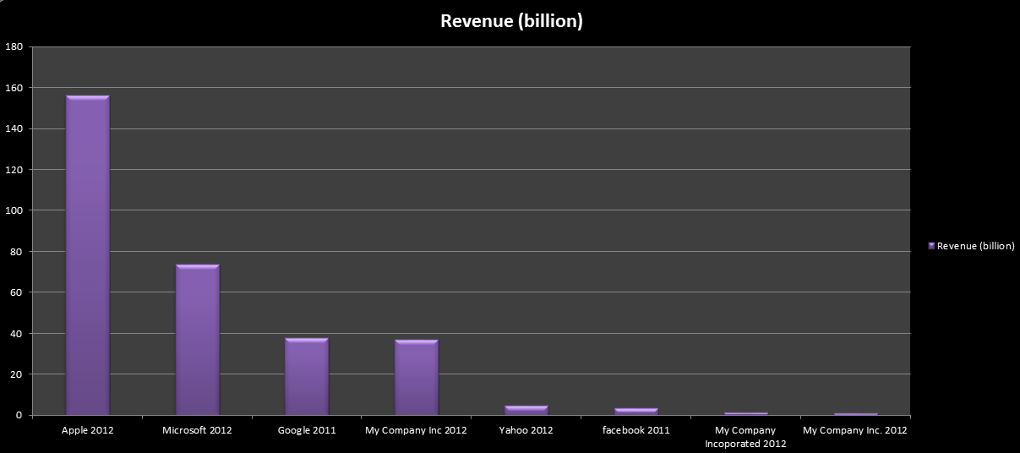Click the facebook 2011 bar
The image size is (1020, 453).
(x=636, y=412)
